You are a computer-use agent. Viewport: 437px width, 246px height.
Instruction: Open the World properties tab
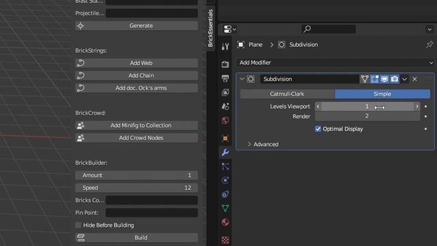click(x=225, y=120)
